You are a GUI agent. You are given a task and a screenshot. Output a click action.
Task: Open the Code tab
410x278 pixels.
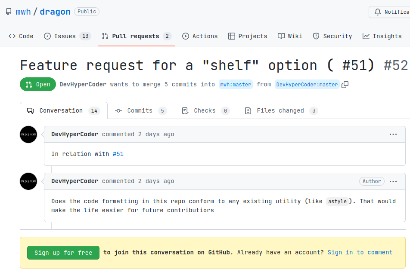pos(21,36)
